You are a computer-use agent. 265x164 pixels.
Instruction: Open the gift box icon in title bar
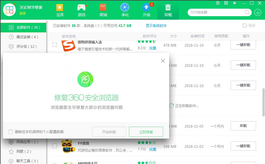(218, 3)
